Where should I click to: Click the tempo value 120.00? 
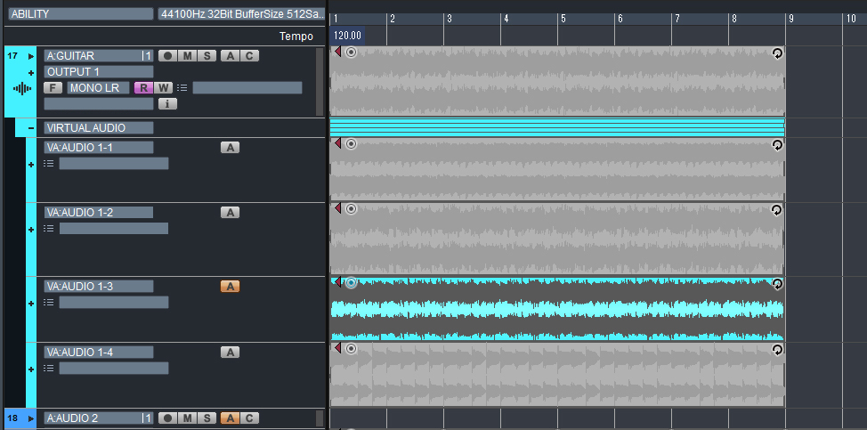(347, 36)
